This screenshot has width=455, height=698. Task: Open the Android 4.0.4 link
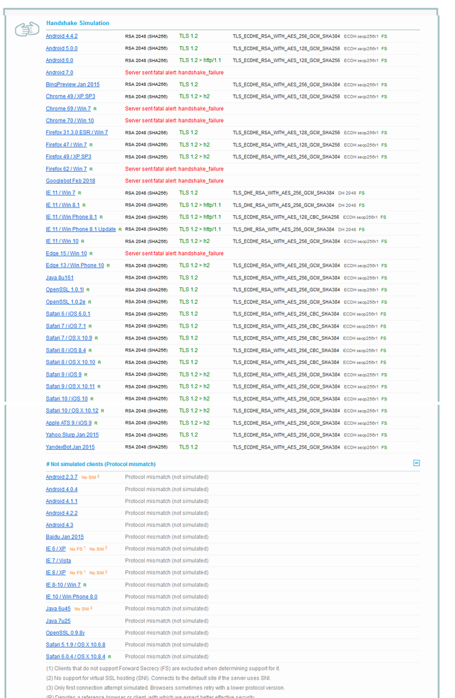coord(62,489)
